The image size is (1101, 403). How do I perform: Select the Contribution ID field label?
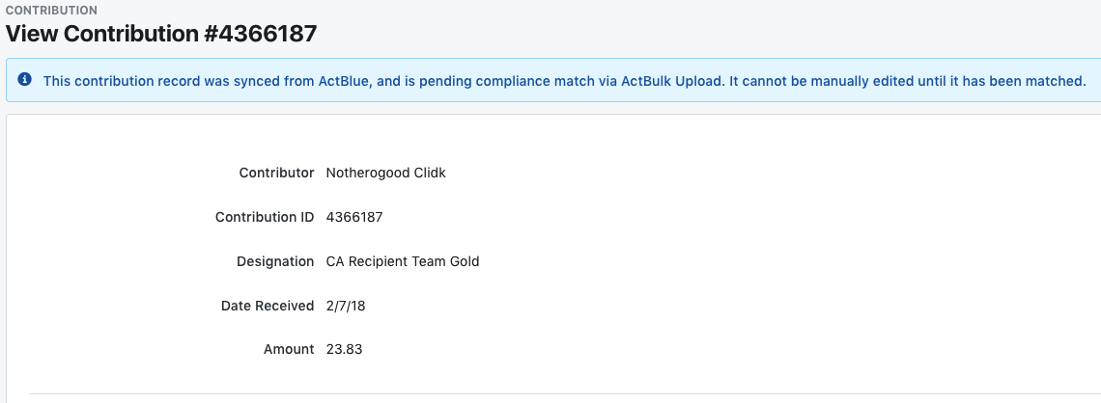[x=265, y=217]
